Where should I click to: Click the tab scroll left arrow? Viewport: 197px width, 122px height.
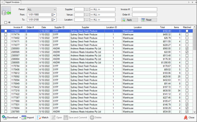tap(2, 2)
